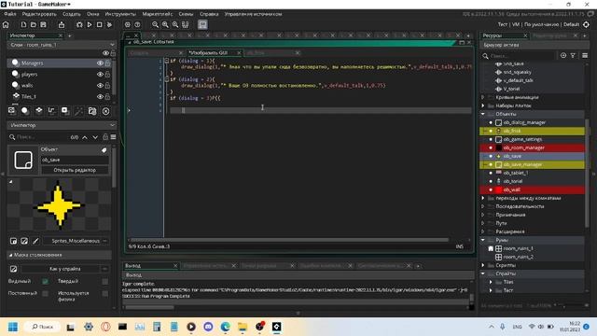
Task: Click the Create Executable package icon
Action: pyautogui.click(x=62, y=25)
